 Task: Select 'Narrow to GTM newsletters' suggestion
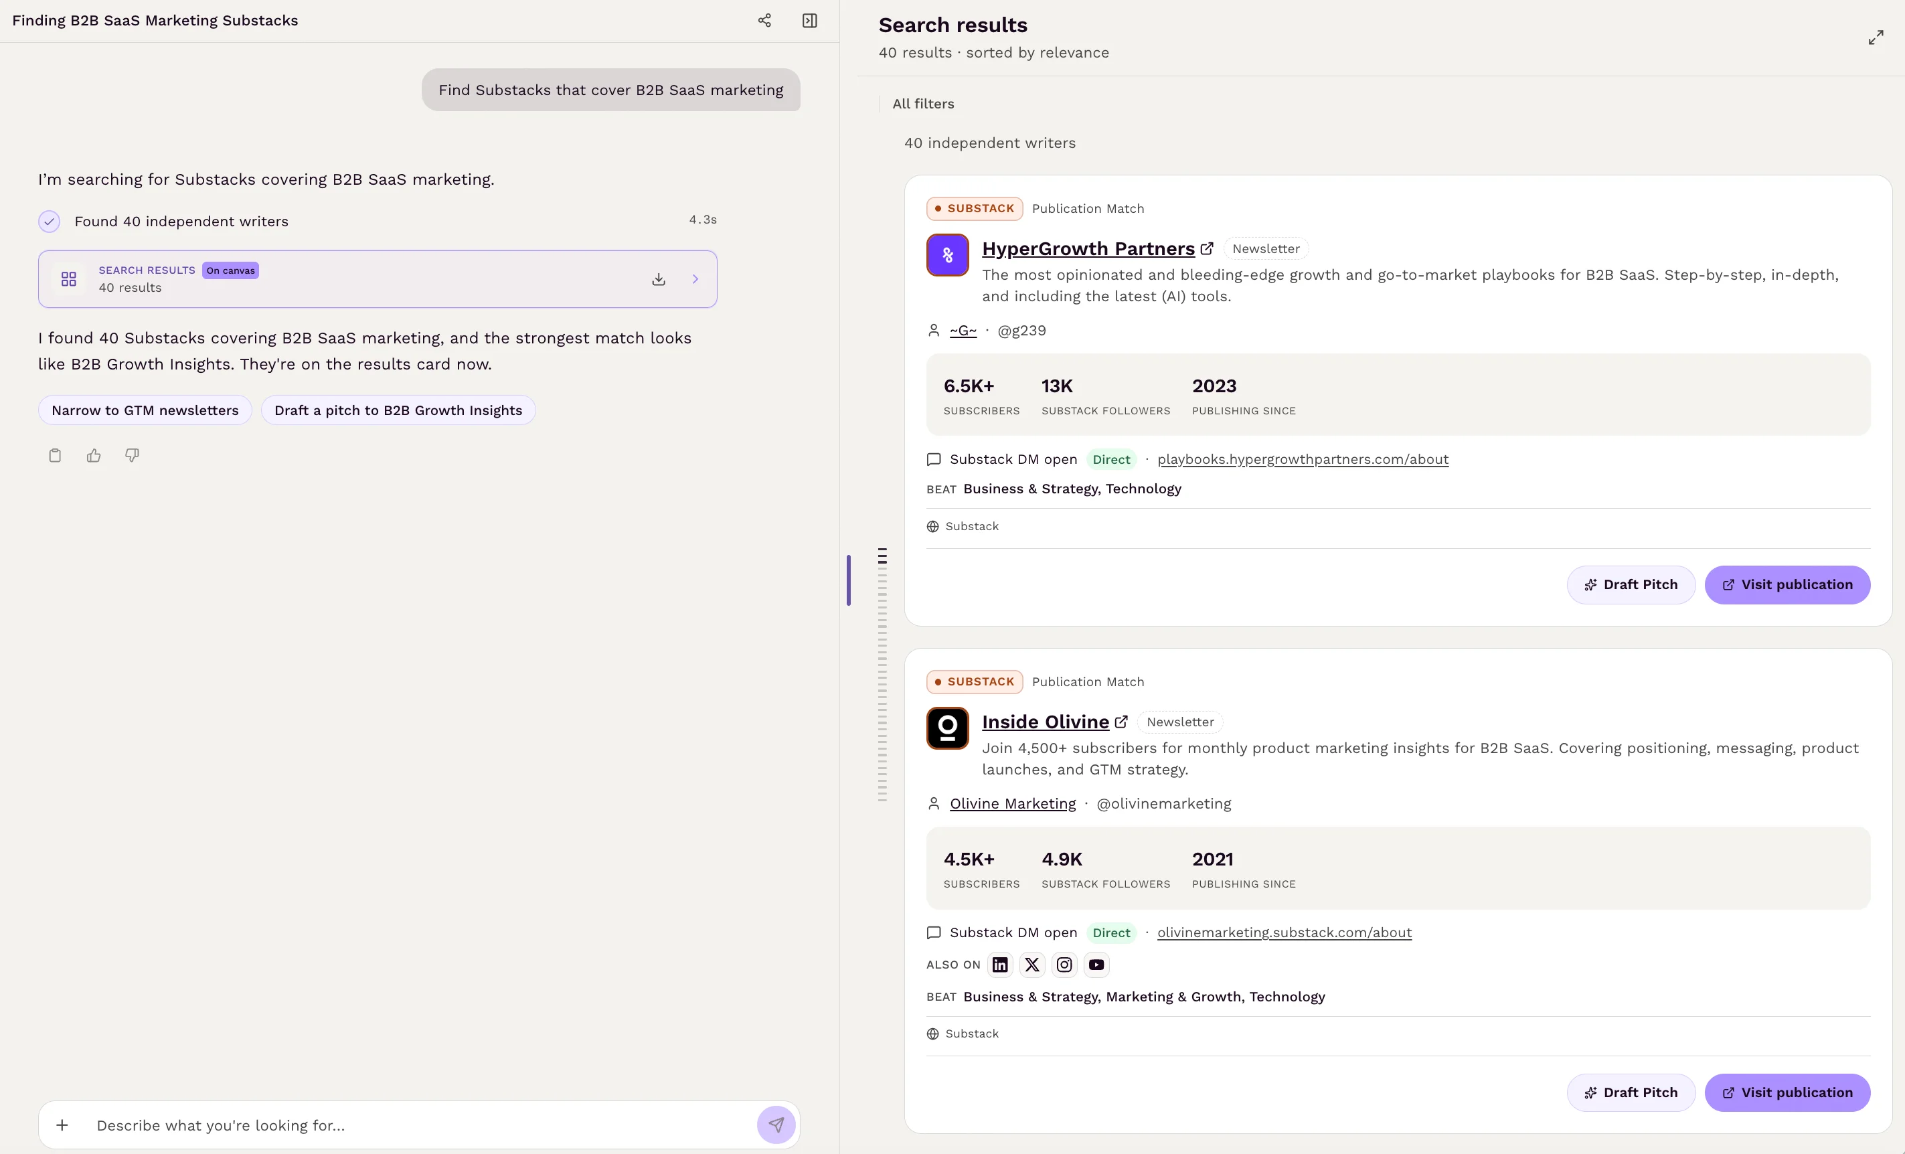145,410
